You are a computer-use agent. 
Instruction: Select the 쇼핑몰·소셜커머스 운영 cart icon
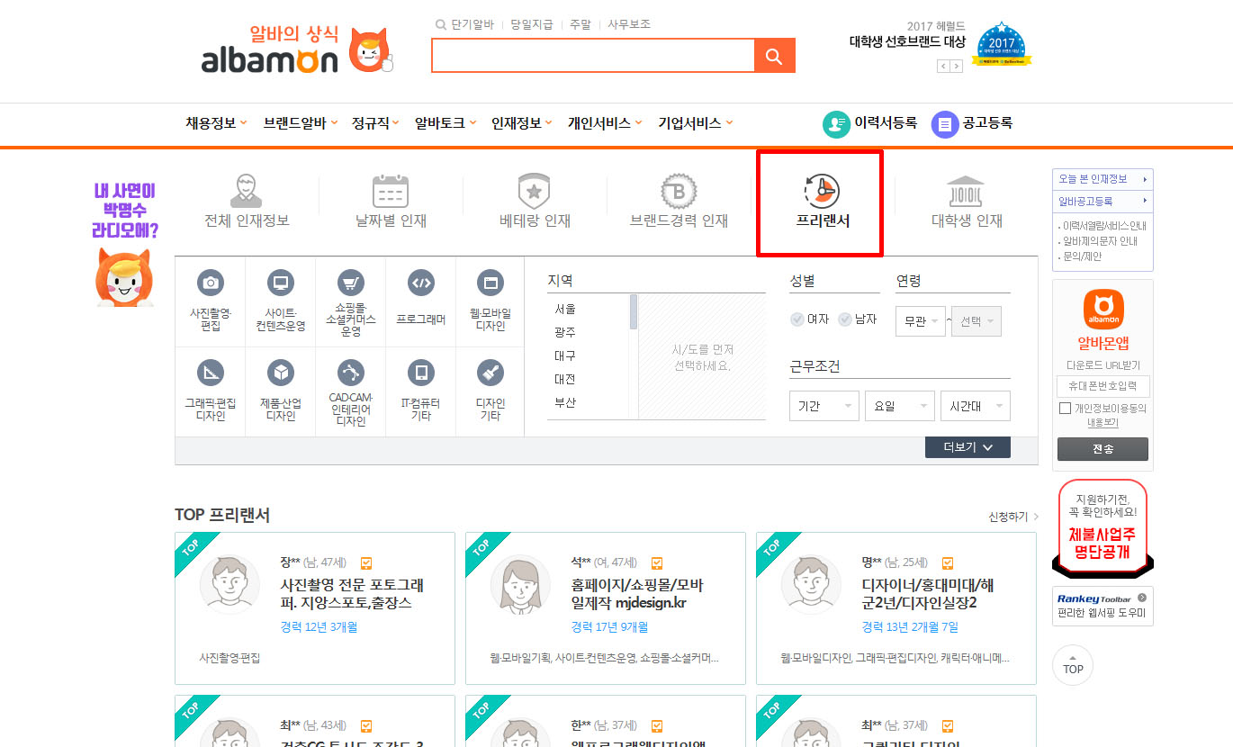(x=351, y=283)
